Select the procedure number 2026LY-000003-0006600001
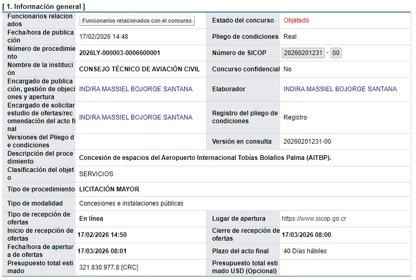 119,53
